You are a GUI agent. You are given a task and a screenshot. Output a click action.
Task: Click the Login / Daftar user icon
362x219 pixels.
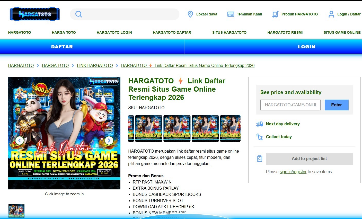[331, 14]
